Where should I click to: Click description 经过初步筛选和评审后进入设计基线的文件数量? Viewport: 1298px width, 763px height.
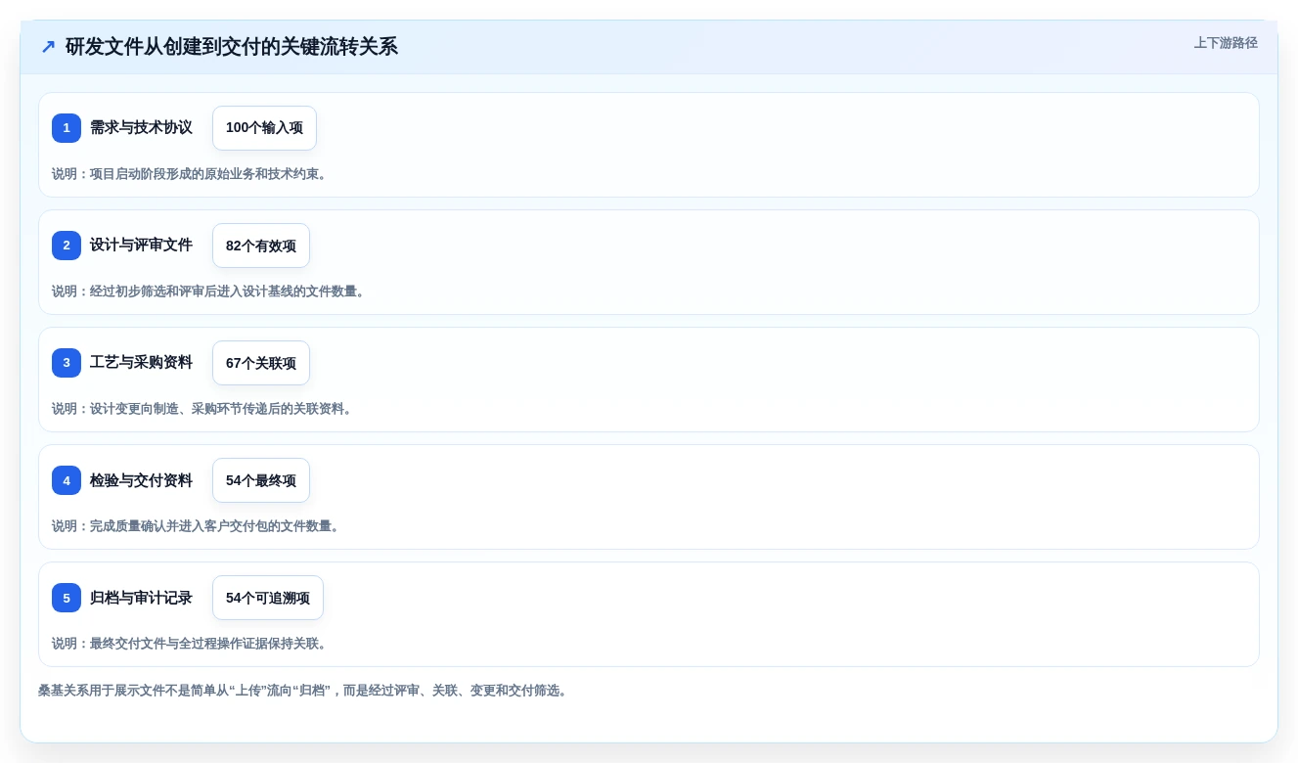(x=210, y=292)
